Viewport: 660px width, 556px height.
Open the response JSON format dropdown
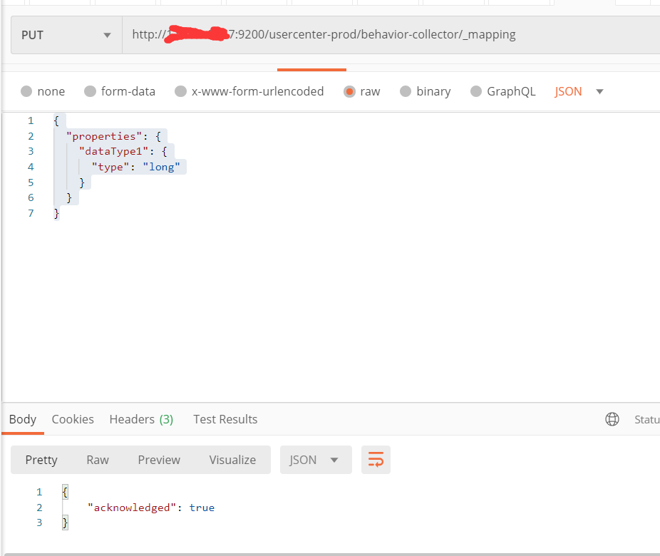point(316,460)
